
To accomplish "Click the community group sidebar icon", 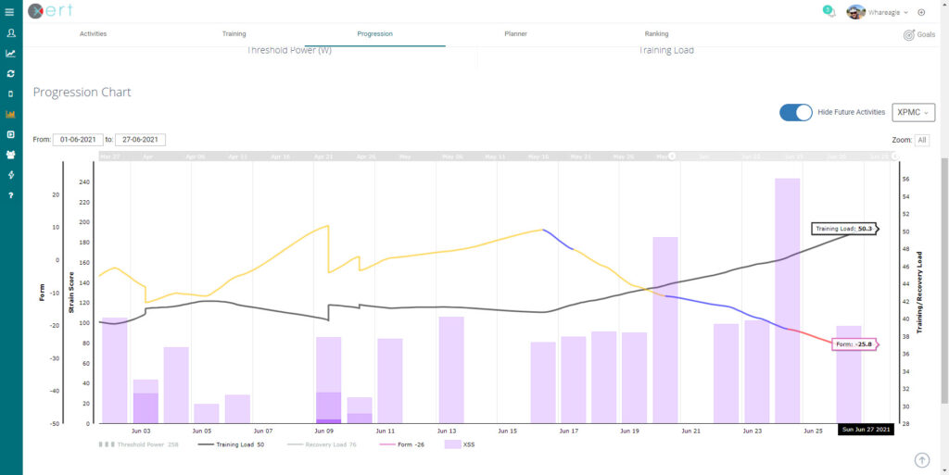I will (10, 155).
